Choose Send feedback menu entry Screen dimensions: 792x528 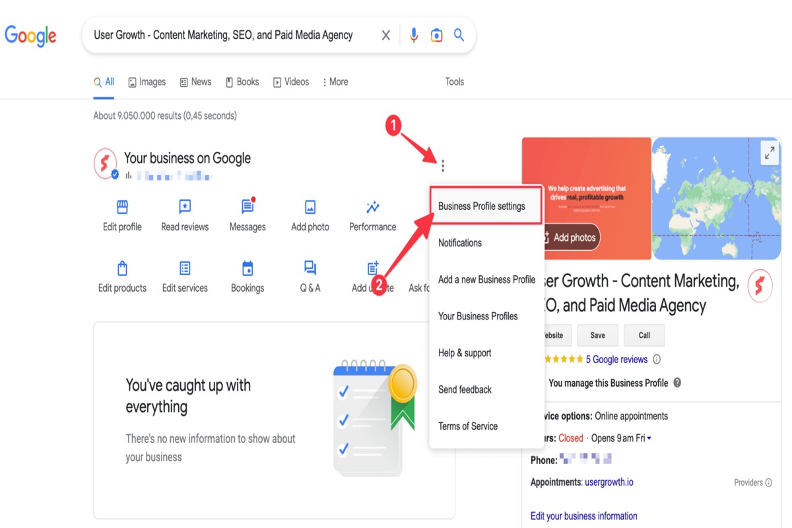pyautogui.click(x=486, y=389)
